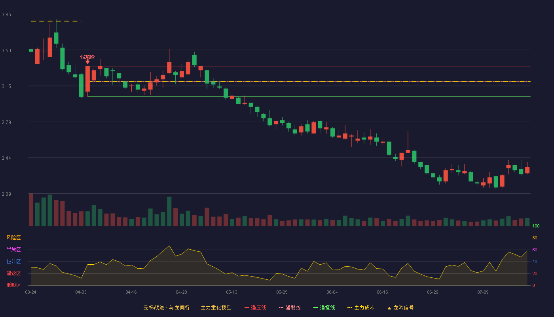The width and height of the screenshot is (554, 317).
Task: Click the 07-09 date label
Action: pos(483,292)
